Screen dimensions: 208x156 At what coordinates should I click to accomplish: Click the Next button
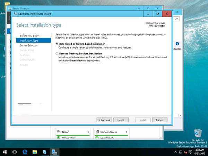121,120
